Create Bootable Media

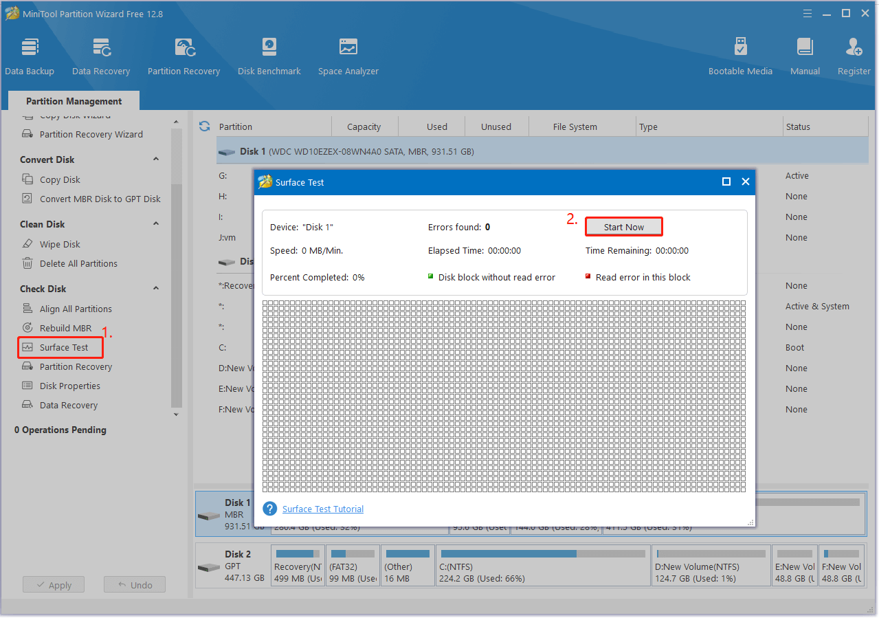740,55
